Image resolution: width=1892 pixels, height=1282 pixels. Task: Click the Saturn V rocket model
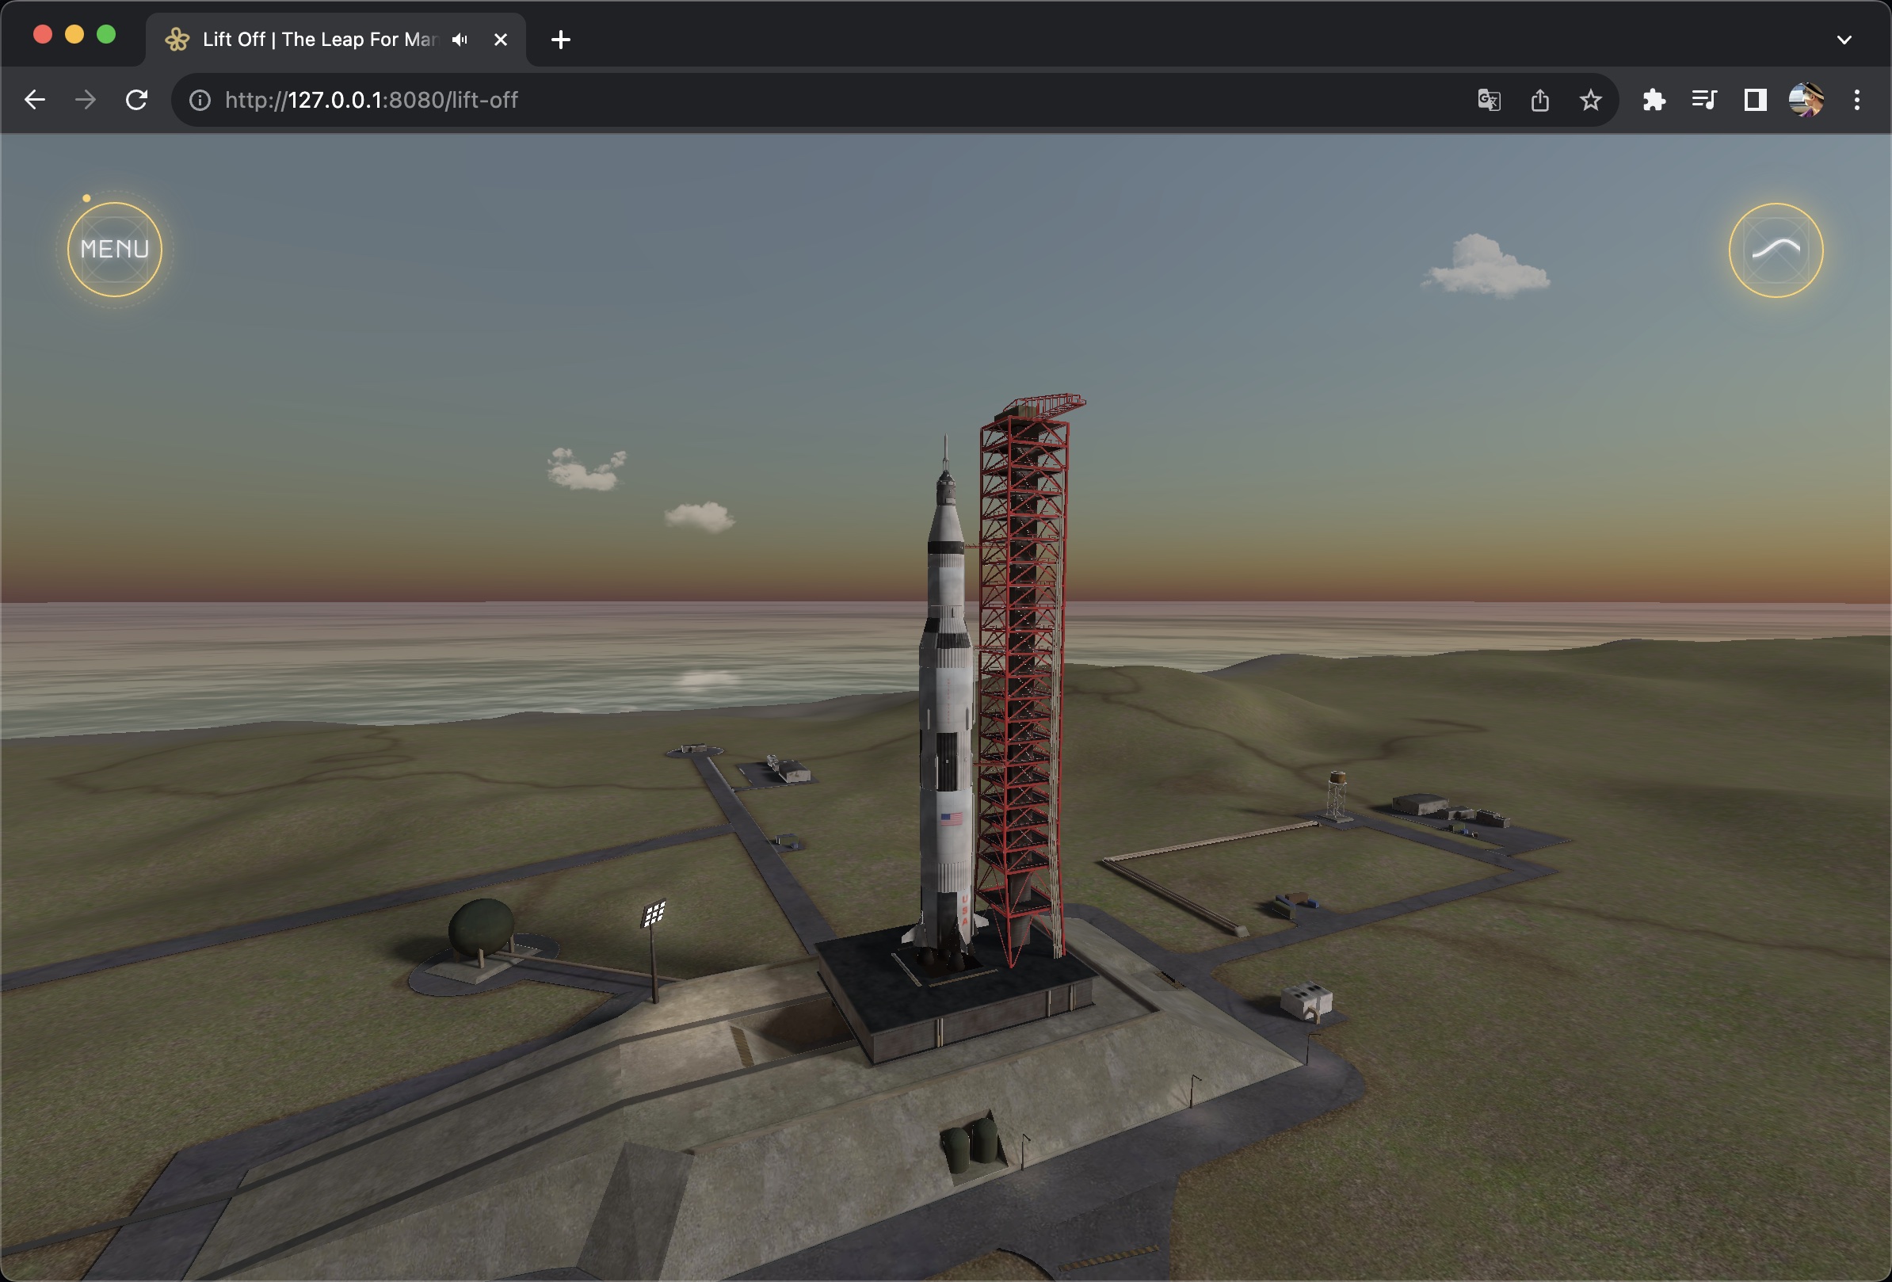(x=946, y=733)
